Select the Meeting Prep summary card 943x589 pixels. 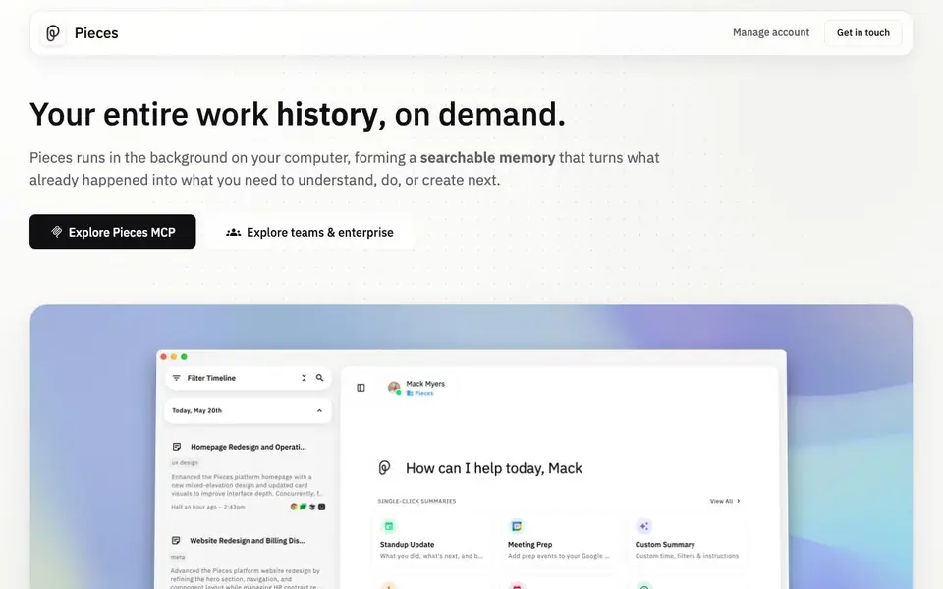pyautogui.click(x=559, y=540)
